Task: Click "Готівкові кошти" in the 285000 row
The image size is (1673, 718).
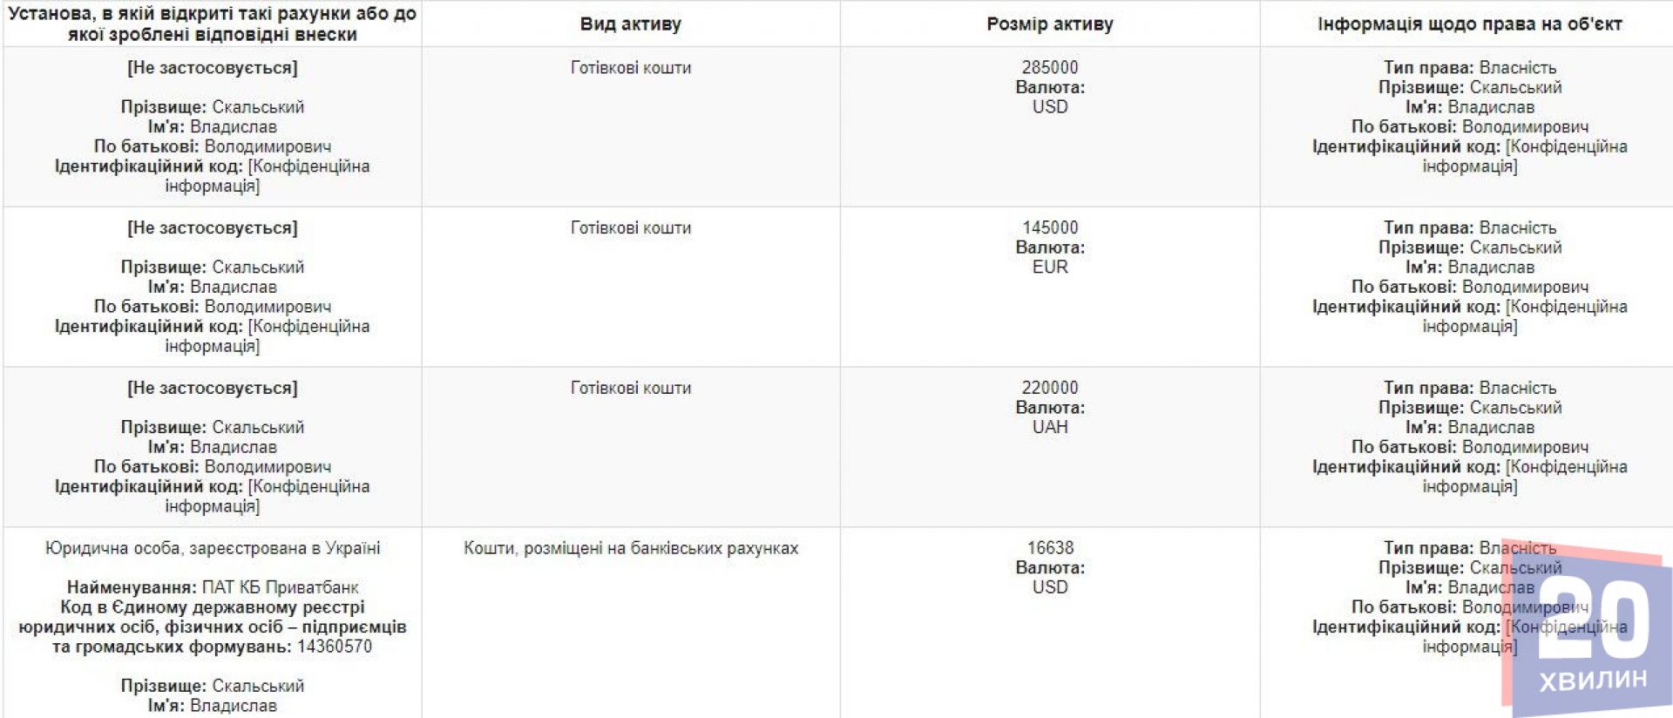Action: coord(630,67)
